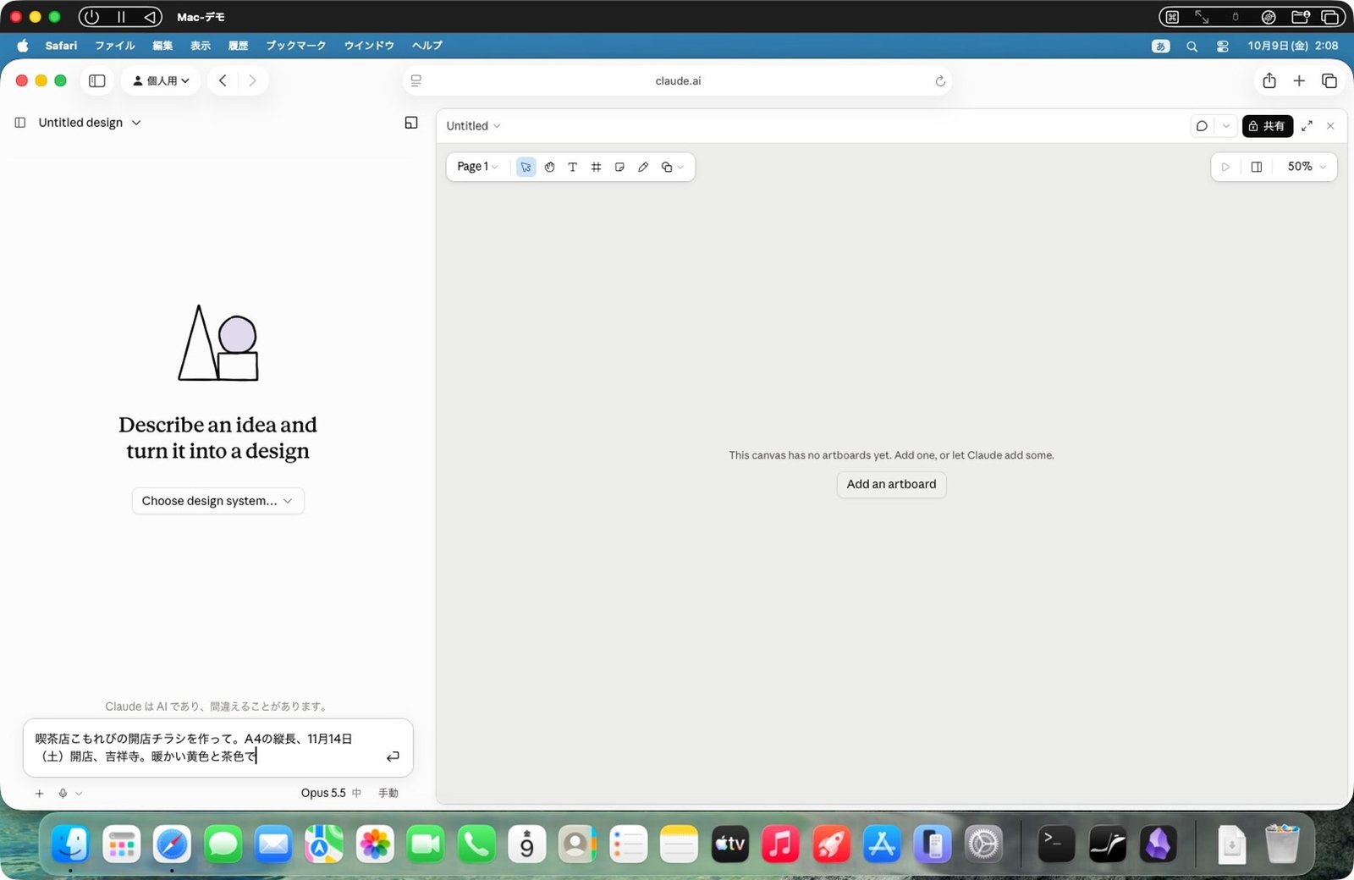Open the ブックマーク menu in menu bar

[295, 46]
